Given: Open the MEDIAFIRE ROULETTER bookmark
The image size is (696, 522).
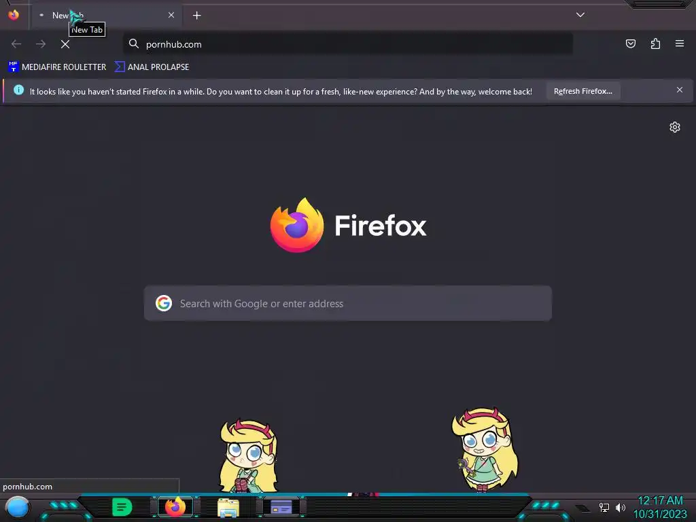Looking at the screenshot, I should coord(57,67).
